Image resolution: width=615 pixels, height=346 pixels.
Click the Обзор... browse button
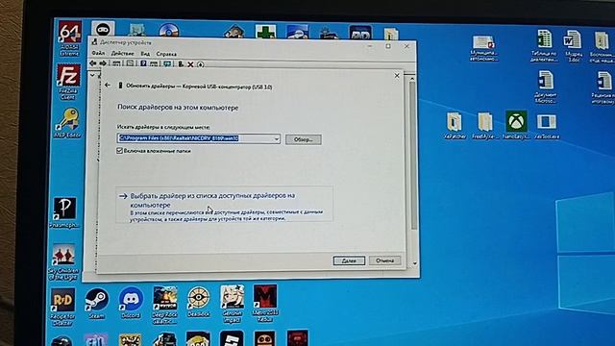pyautogui.click(x=304, y=139)
